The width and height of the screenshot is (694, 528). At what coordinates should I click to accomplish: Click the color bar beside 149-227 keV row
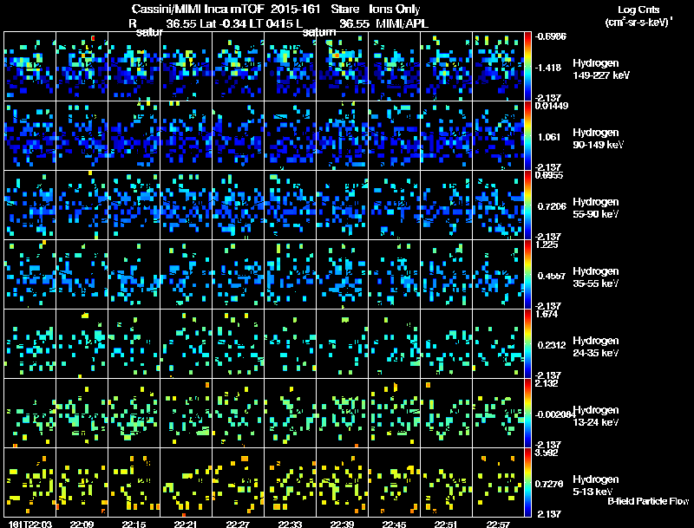pyautogui.click(x=527, y=67)
